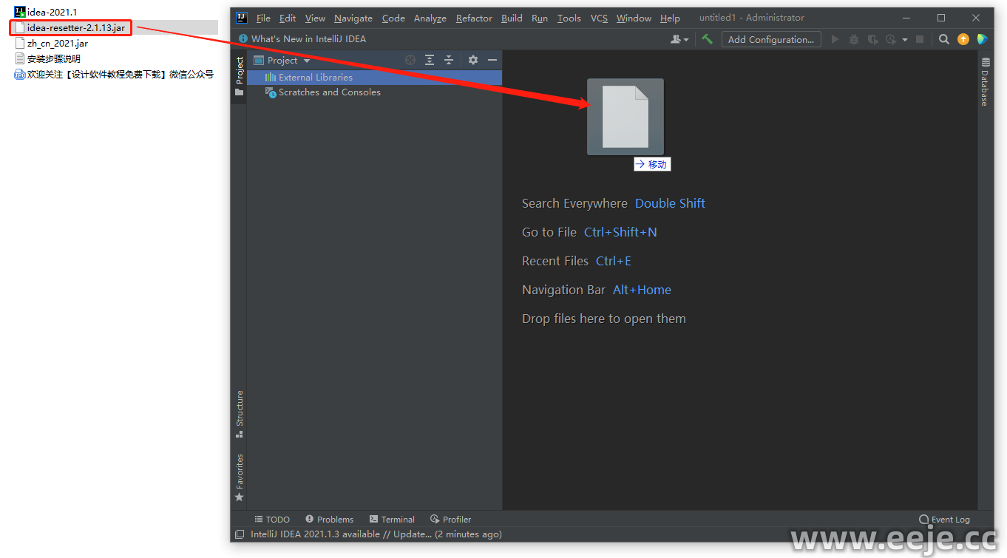Viewport: 1007px width, 558px height.
Task: Open the Code With Me user dropdown
Action: click(x=679, y=39)
